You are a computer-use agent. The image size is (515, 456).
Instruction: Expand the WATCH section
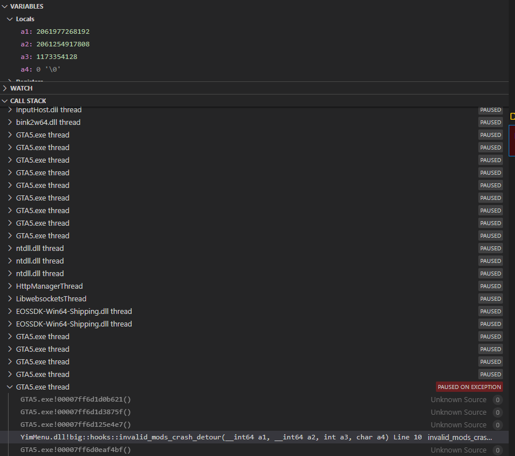pyautogui.click(x=5, y=88)
